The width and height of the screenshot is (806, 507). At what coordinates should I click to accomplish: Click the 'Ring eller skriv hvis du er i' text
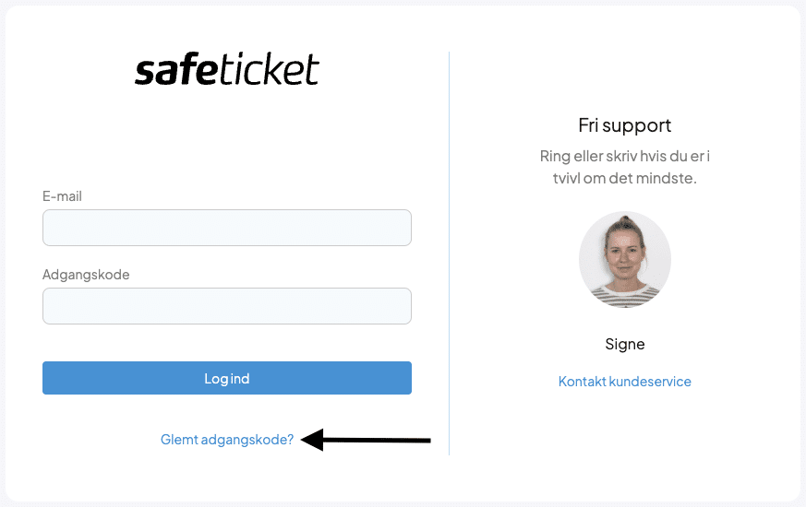pyautogui.click(x=624, y=155)
